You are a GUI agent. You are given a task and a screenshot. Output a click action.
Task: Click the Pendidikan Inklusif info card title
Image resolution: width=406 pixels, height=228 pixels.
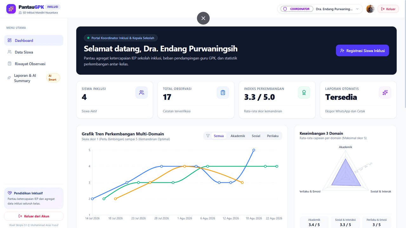pos(28,193)
